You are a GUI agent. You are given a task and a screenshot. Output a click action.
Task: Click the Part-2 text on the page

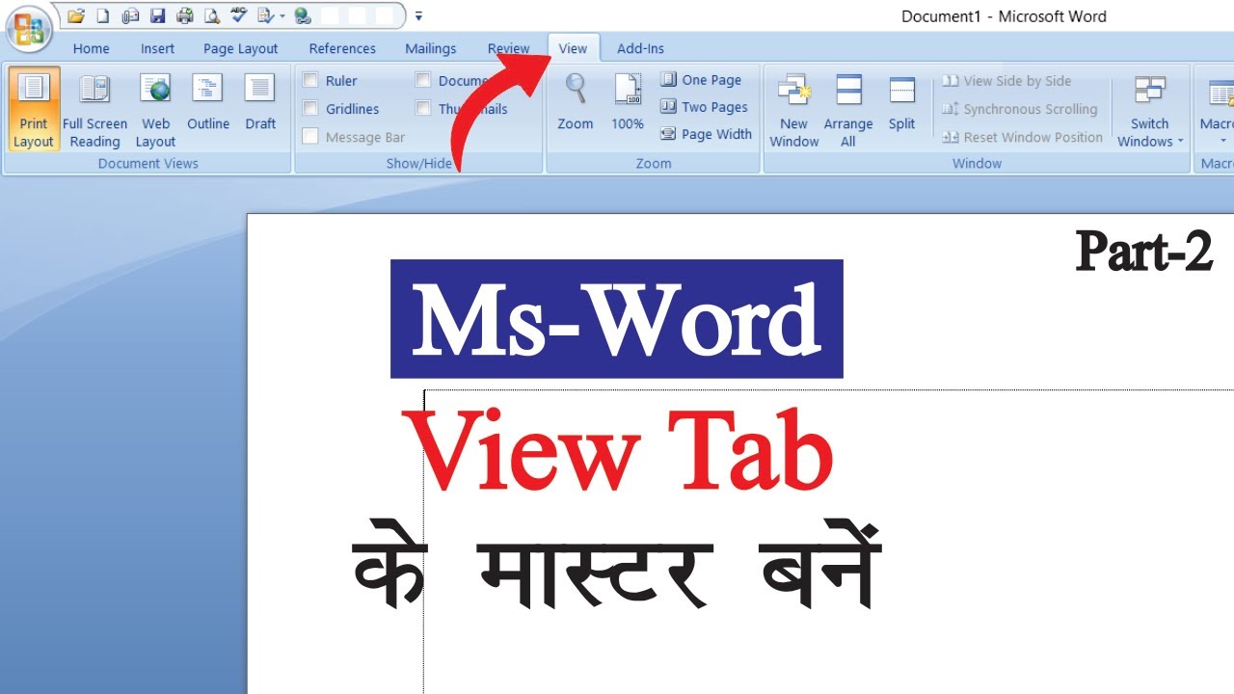click(1144, 251)
